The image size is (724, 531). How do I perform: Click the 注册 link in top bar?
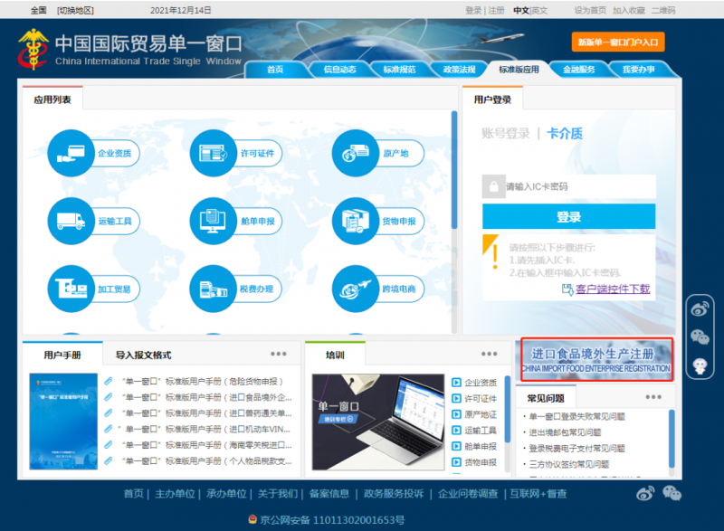click(497, 10)
